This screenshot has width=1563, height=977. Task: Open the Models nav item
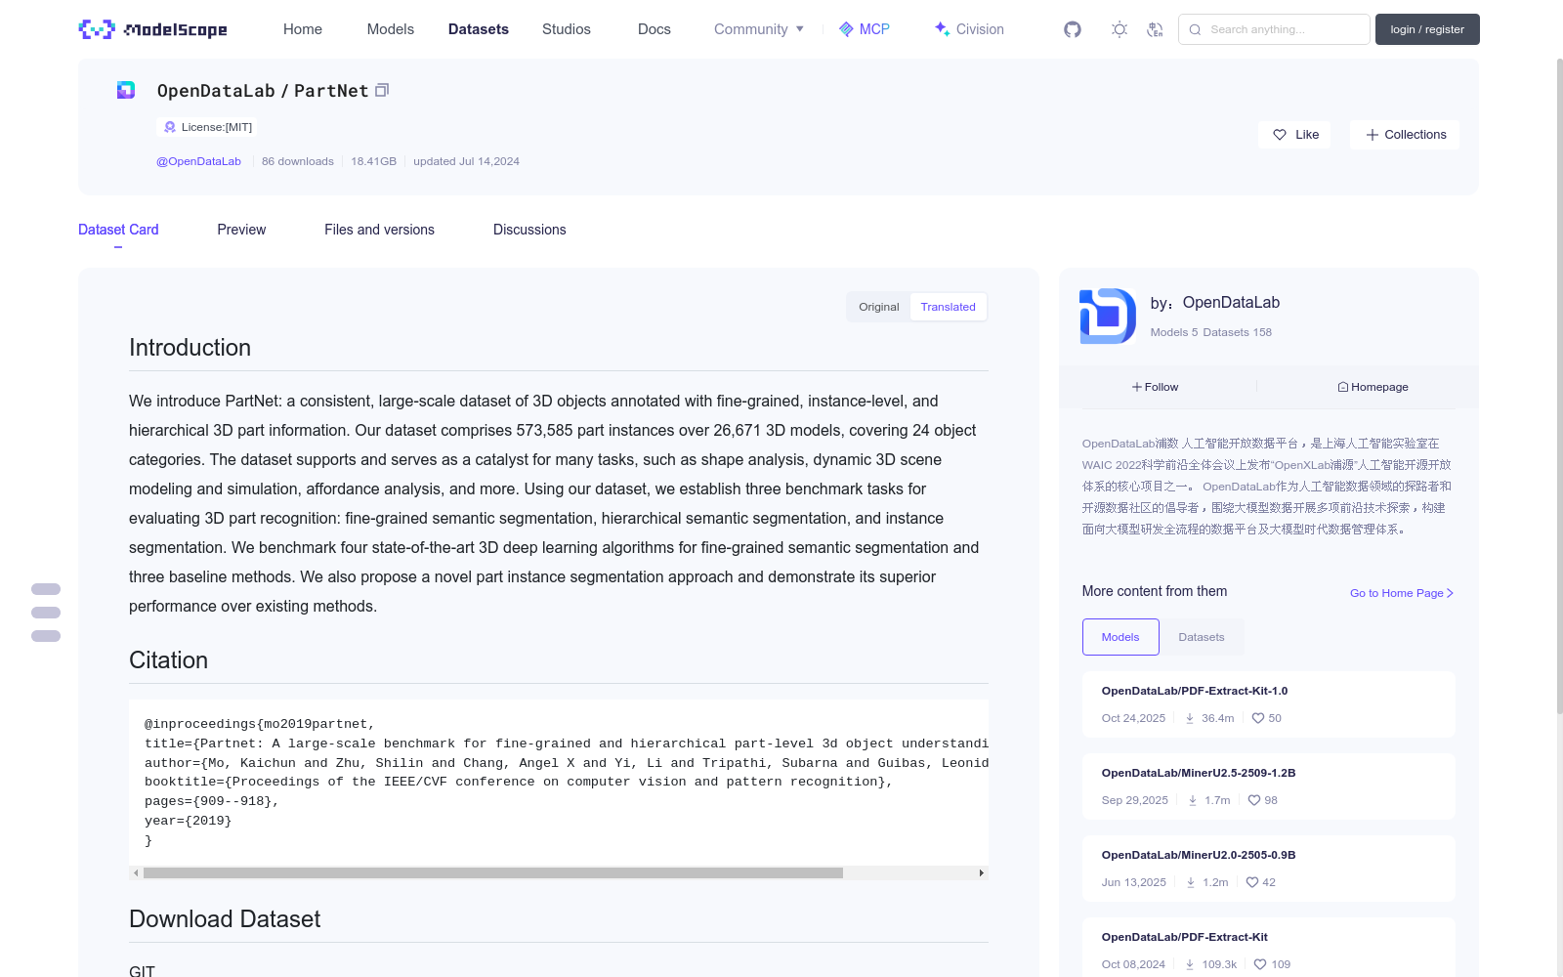(x=391, y=29)
